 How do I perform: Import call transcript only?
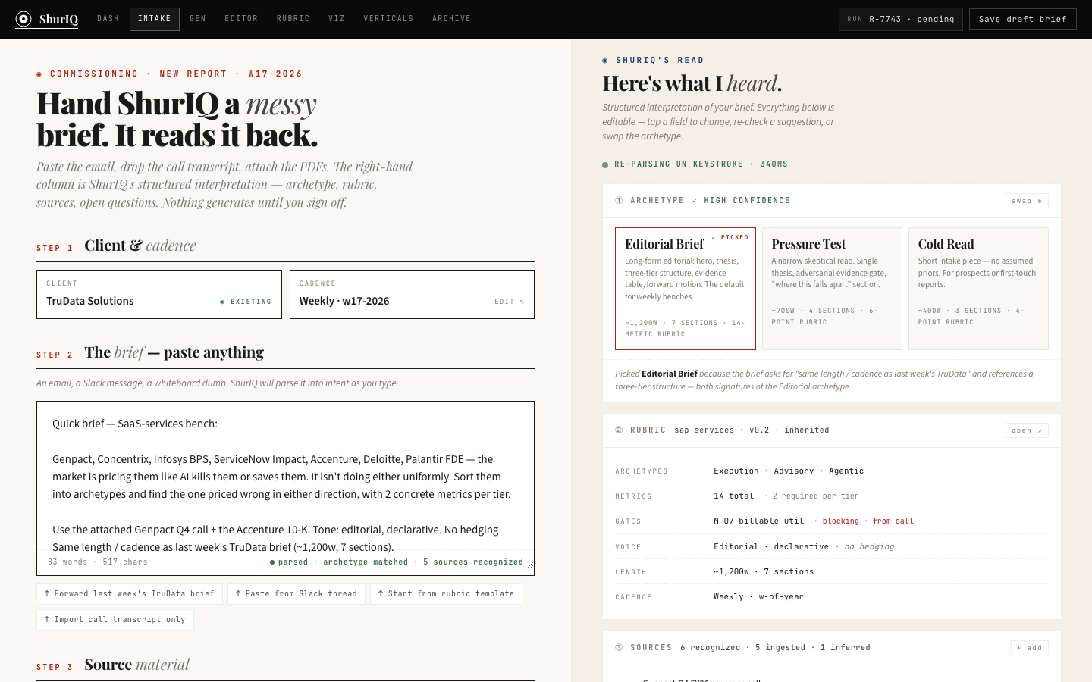tap(115, 620)
